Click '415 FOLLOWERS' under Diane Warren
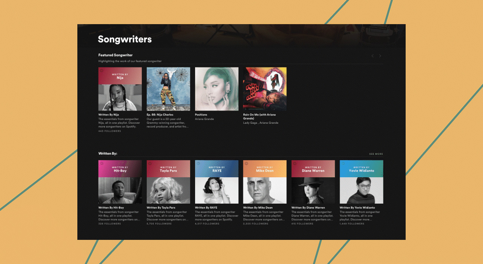 coord(302,224)
